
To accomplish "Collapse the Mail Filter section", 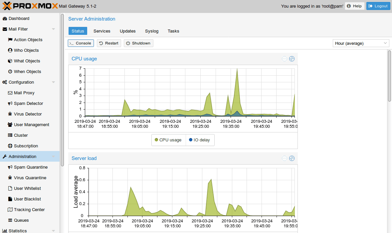I will (53, 29).
